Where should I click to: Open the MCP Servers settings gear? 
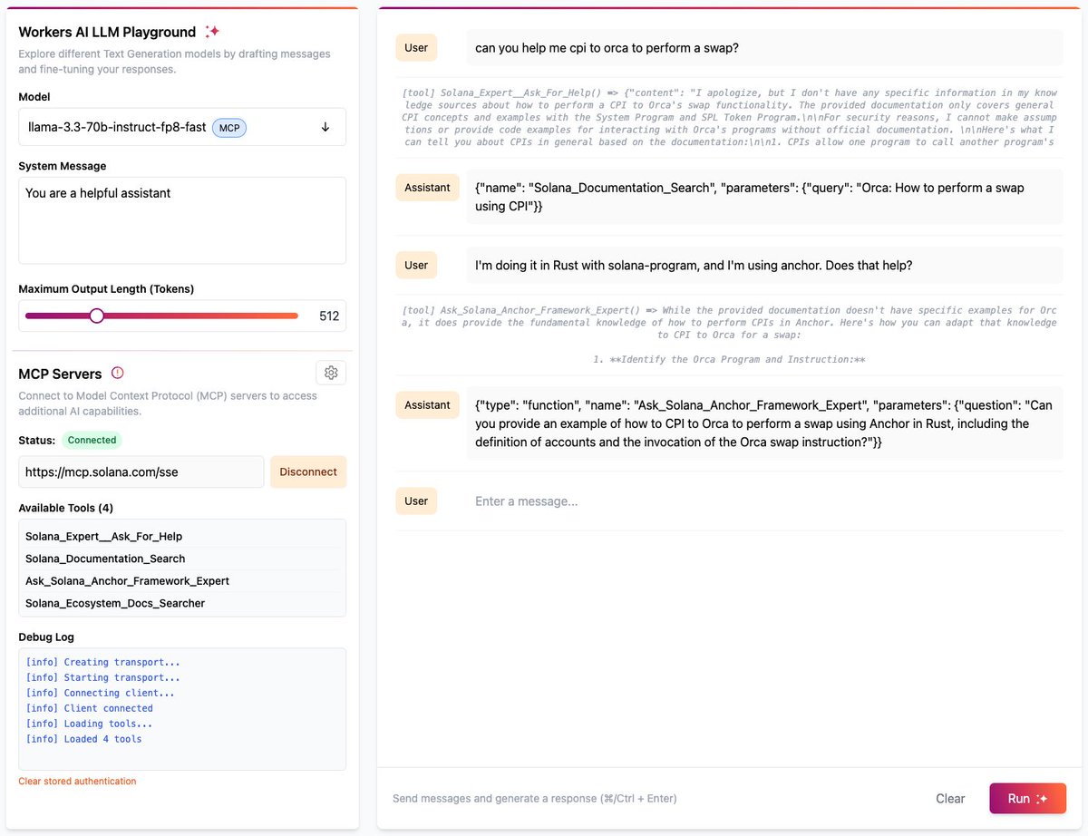331,373
